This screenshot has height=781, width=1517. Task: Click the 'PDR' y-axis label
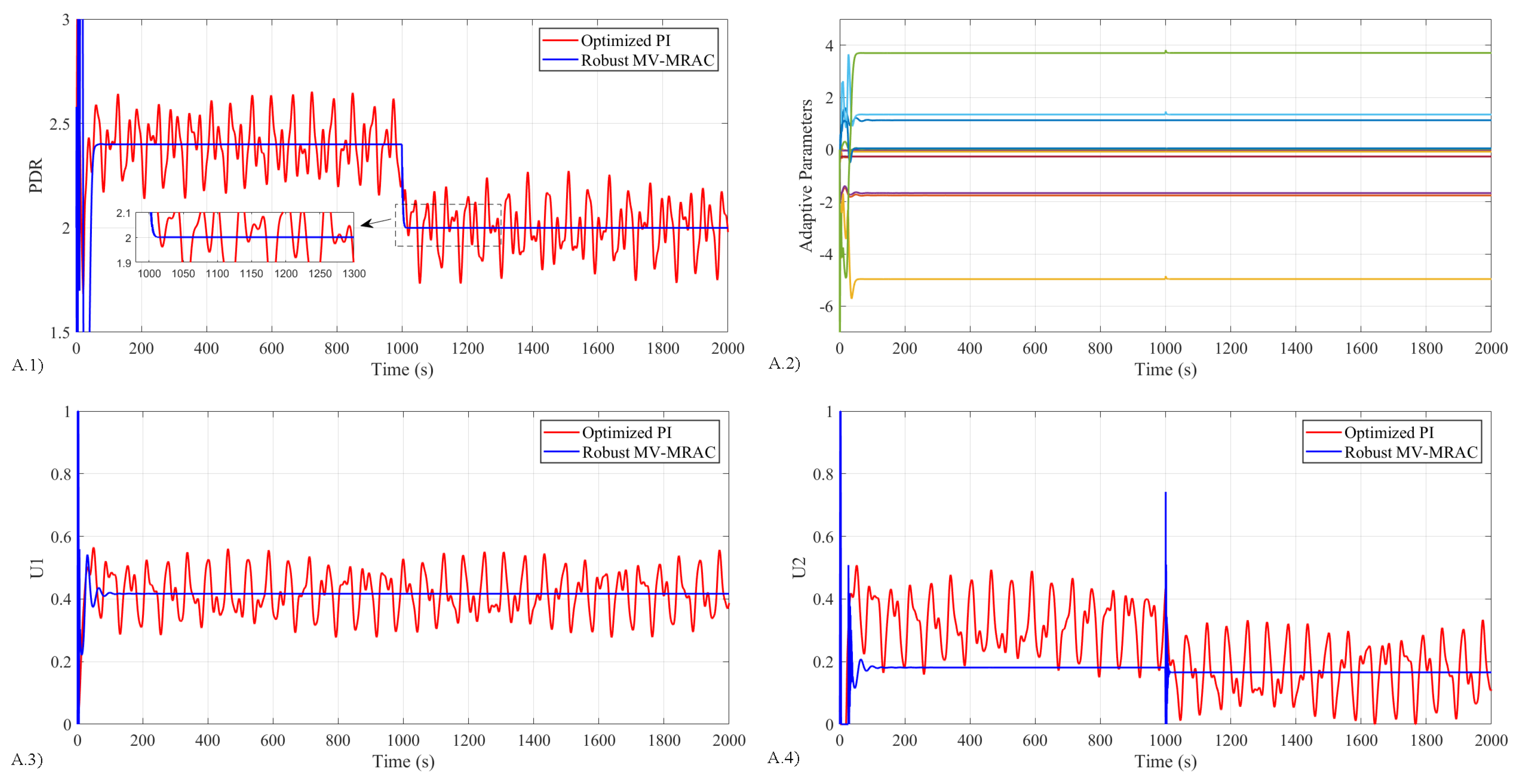tap(36, 175)
